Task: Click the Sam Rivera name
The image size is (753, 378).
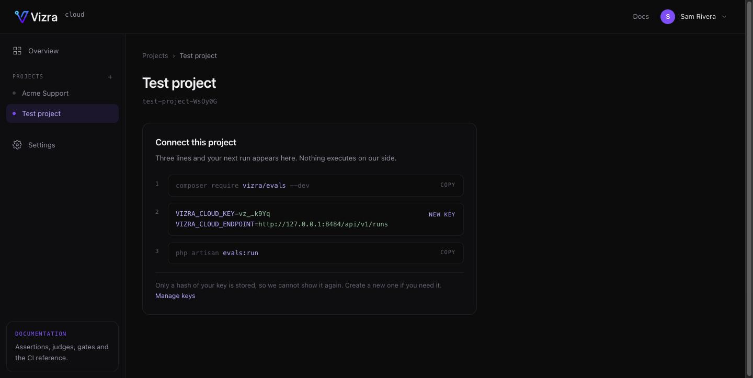Action: 698,17
